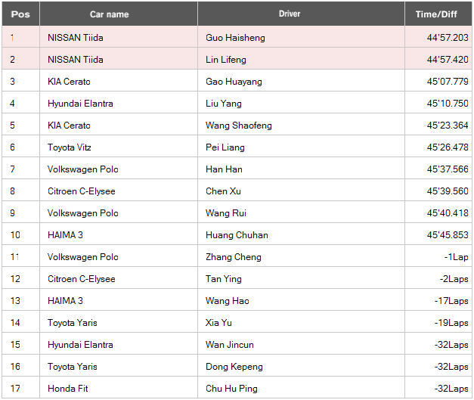
Task: Click the -17Laps entry for Wang Hao
Action: click(438, 300)
